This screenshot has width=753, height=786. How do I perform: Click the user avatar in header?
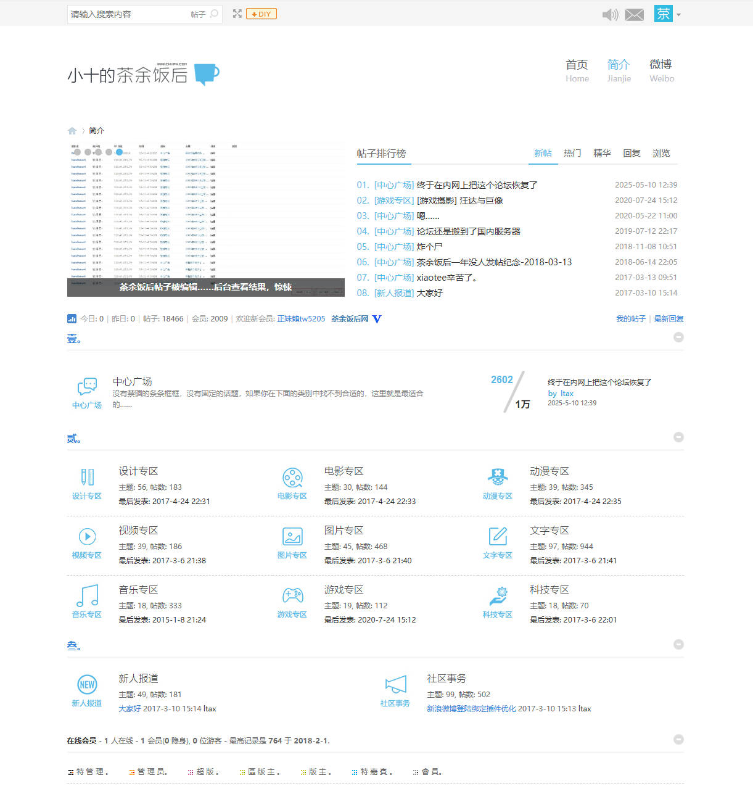[664, 14]
